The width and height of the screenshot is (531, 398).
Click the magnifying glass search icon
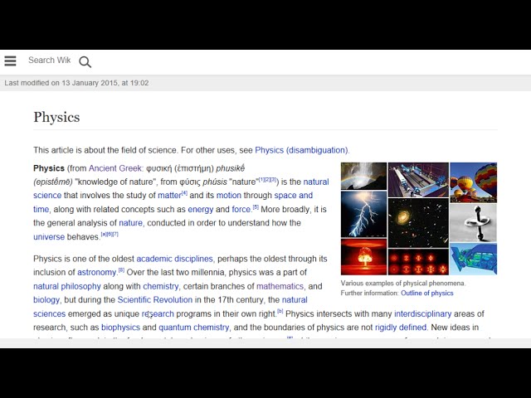[85, 62]
